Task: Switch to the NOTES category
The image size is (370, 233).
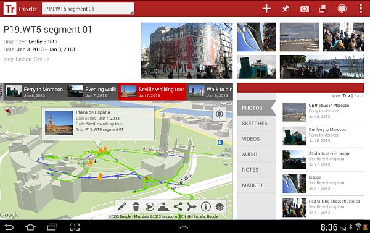Action: [x=257, y=170]
